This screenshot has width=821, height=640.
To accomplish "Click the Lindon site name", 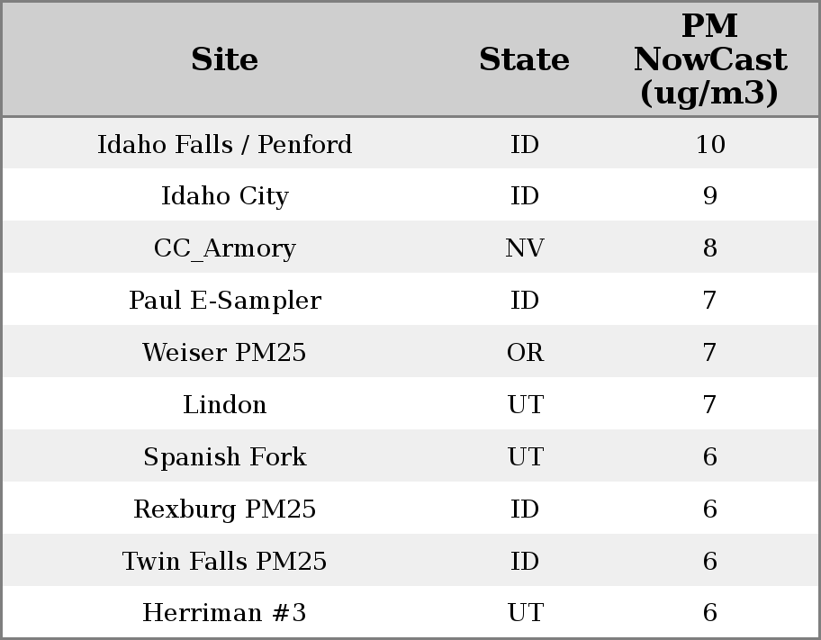I will (224, 405).
